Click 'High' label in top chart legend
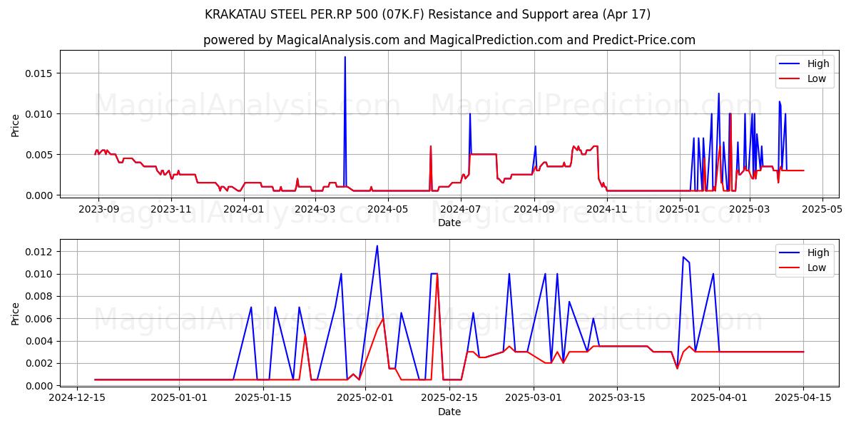856x428 pixels. click(x=818, y=63)
